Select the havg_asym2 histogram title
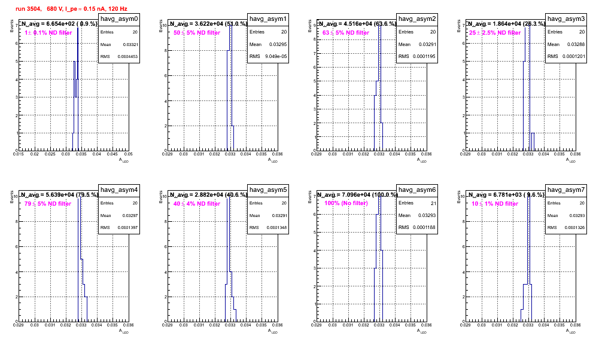The height and width of the screenshot is (342, 596). pyautogui.click(x=417, y=19)
